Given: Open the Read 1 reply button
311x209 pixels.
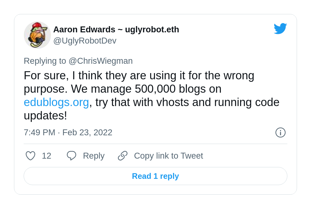Looking at the screenshot, I should pyautogui.click(x=155, y=176).
